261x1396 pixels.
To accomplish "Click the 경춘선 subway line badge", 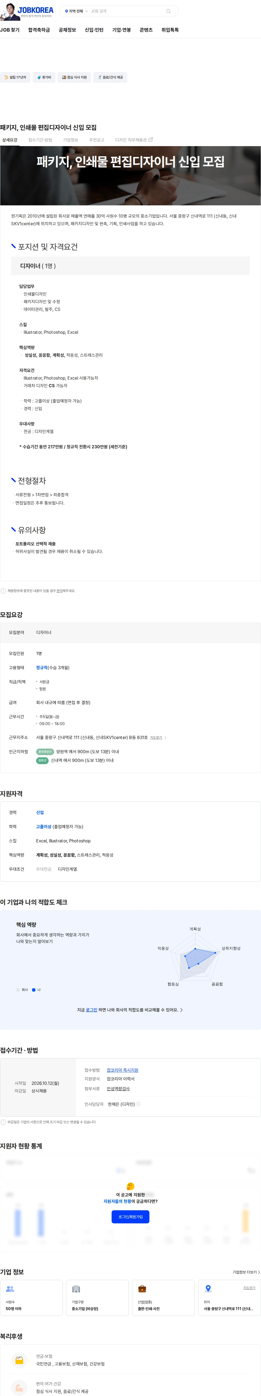I will [x=42, y=760].
